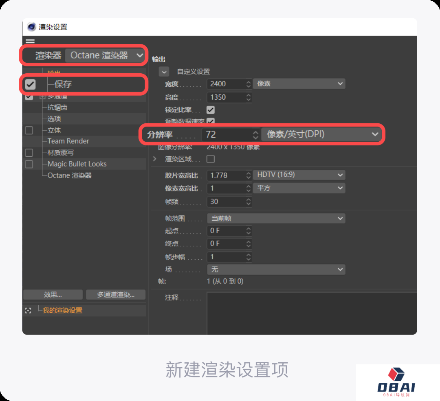This screenshot has width=440, height=401.
Task: Enable the Magic Bullet Looks checkbox
Action: 29,164
